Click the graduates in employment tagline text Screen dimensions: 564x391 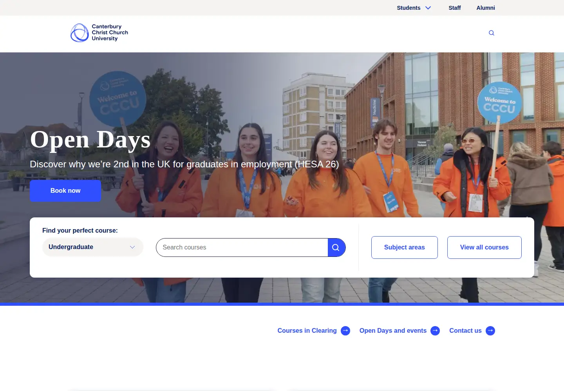pyautogui.click(x=184, y=164)
